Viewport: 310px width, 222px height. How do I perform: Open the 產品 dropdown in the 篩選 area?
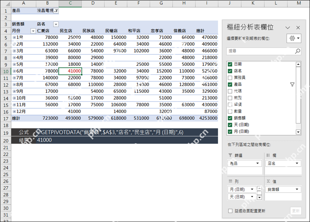pyautogui.click(x=257, y=163)
